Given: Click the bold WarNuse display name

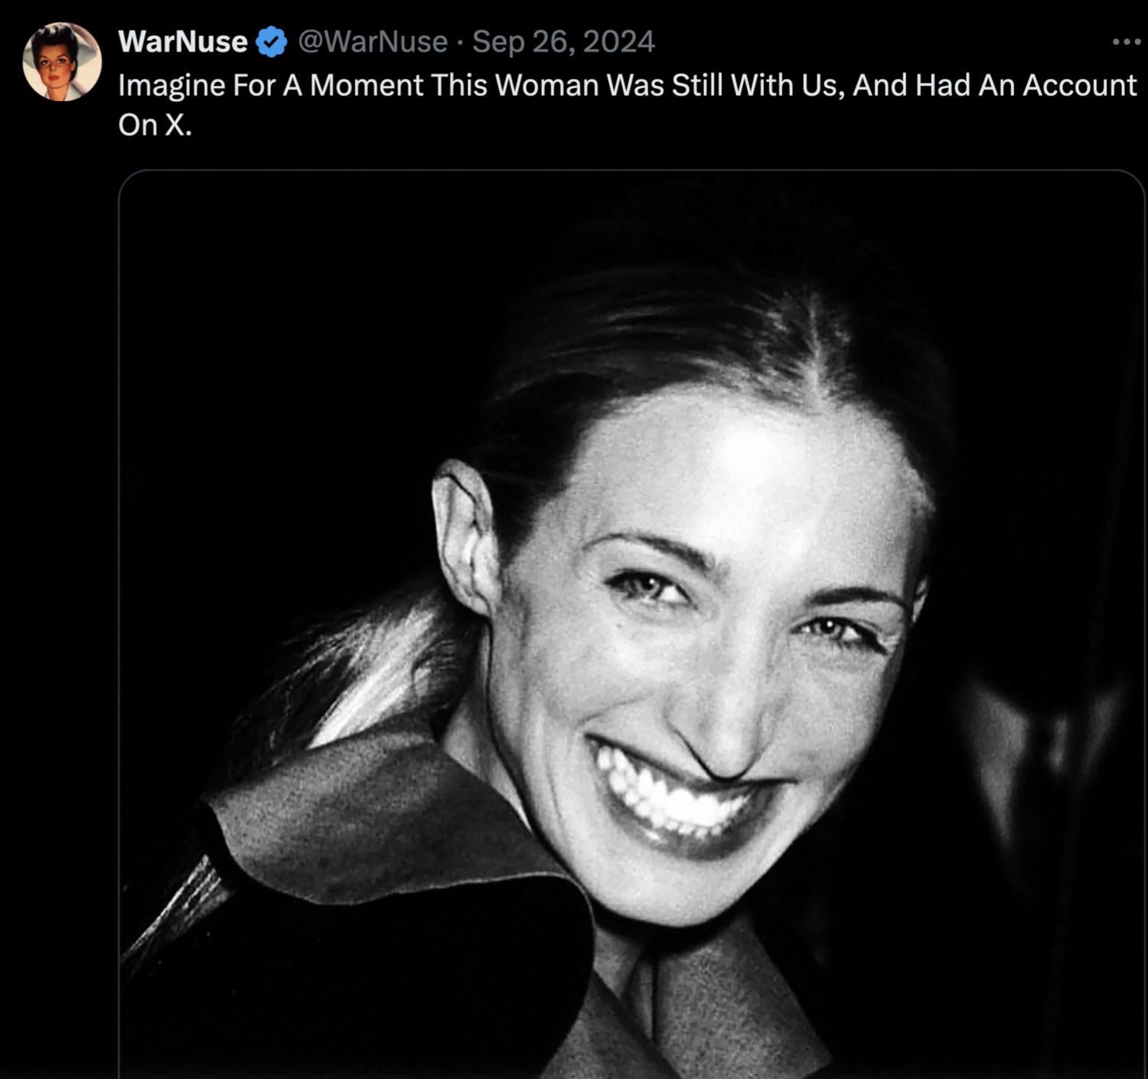Looking at the screenshot, I should point(183,42).
